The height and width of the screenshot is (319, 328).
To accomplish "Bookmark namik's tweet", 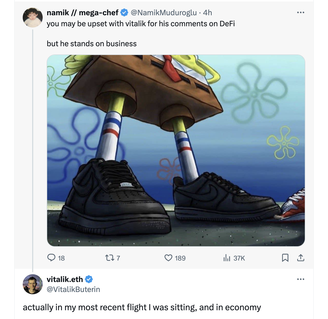I will click(285, 258).
